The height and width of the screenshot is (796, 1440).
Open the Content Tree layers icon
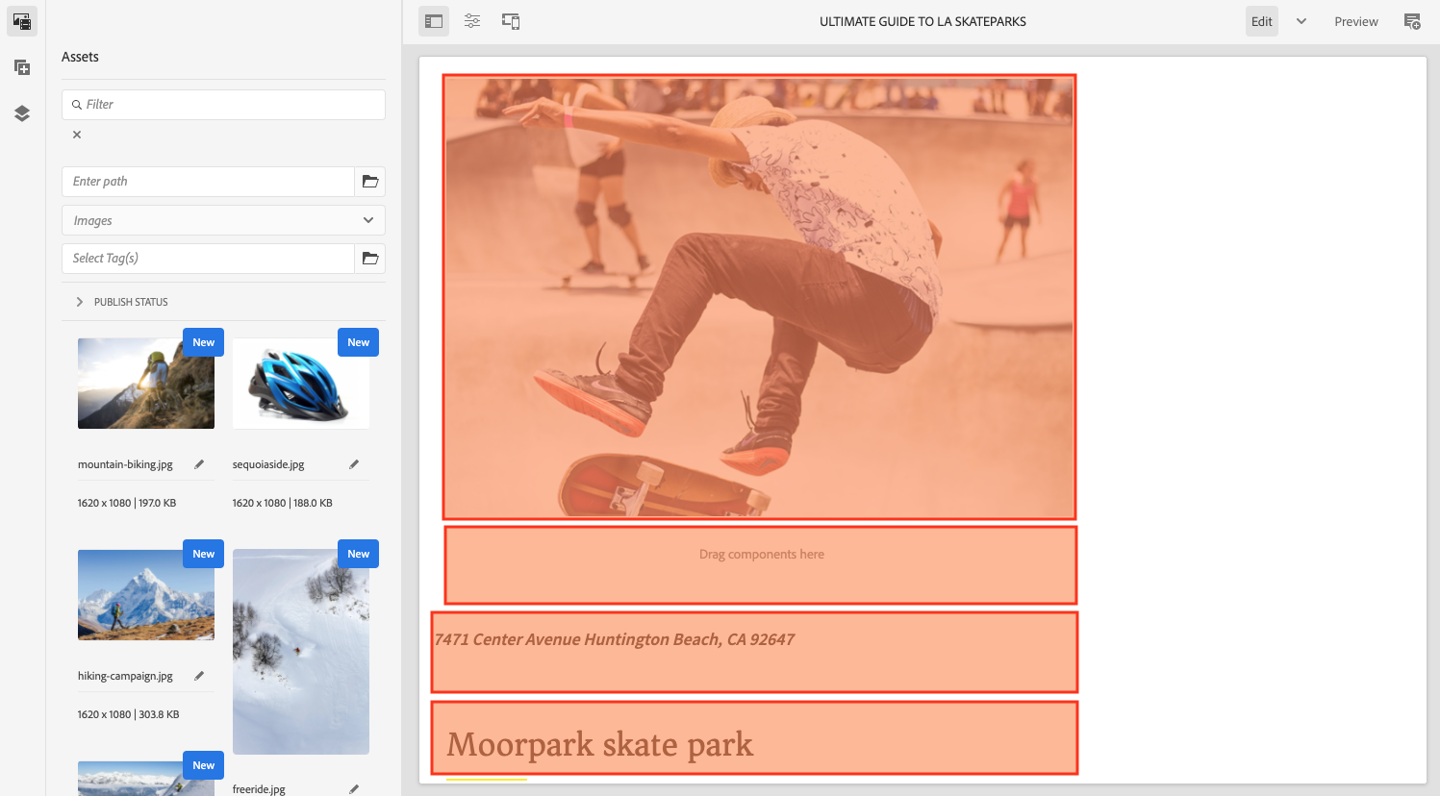pos(22,113)
